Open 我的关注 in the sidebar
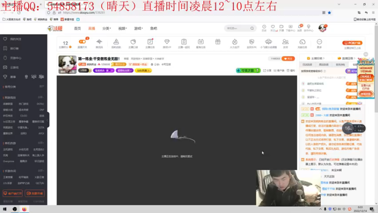 pyautogui.click(x=13, y=39)
